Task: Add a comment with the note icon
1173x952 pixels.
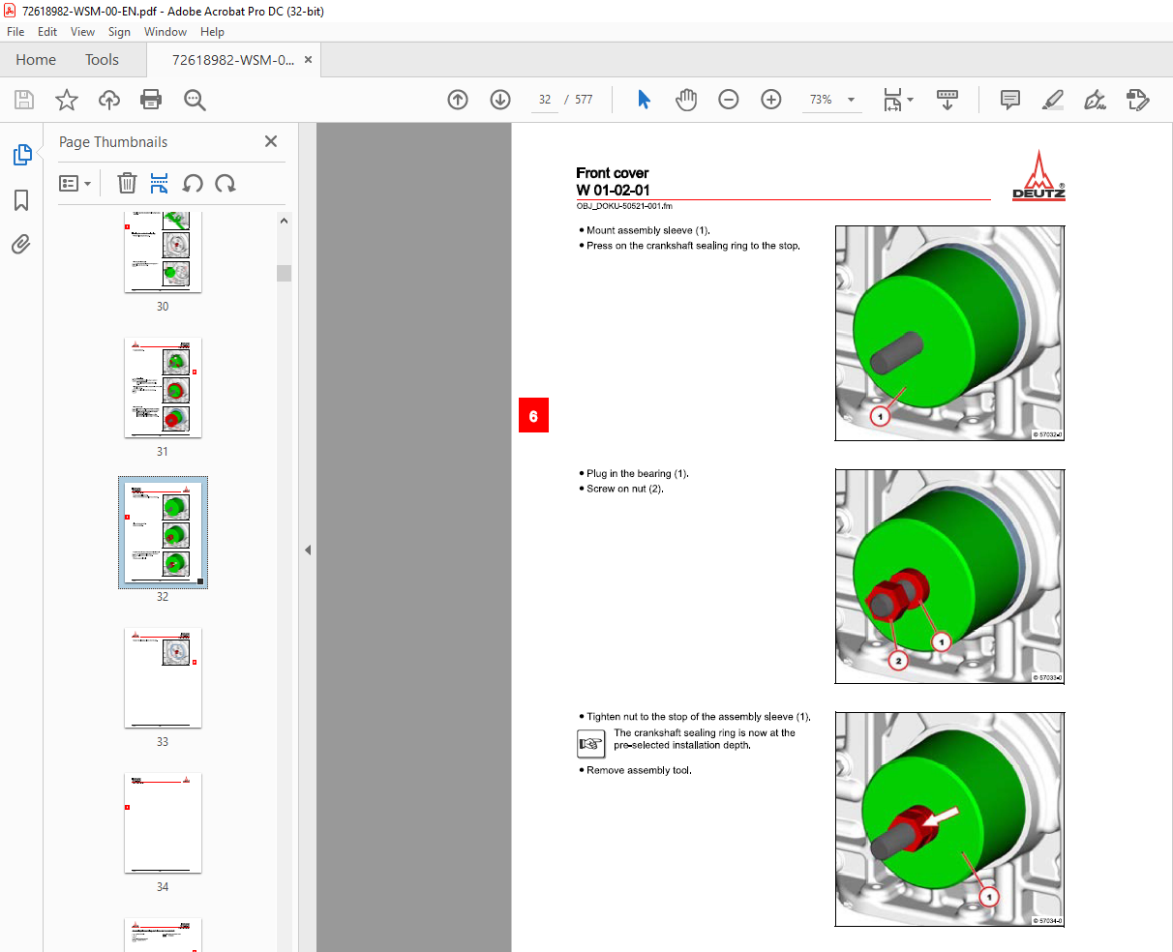Action: point(1010,100)
